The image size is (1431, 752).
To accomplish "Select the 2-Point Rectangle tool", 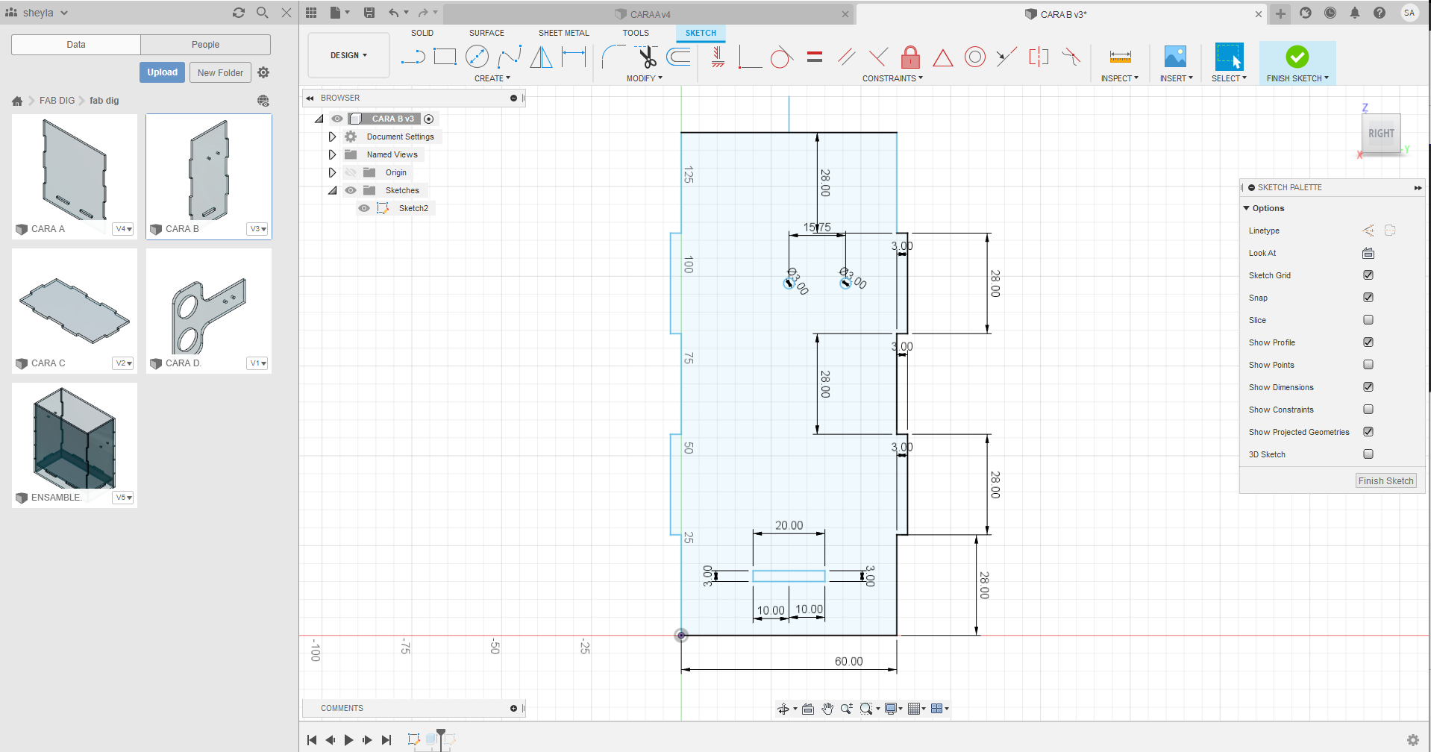I will point(445,57).
